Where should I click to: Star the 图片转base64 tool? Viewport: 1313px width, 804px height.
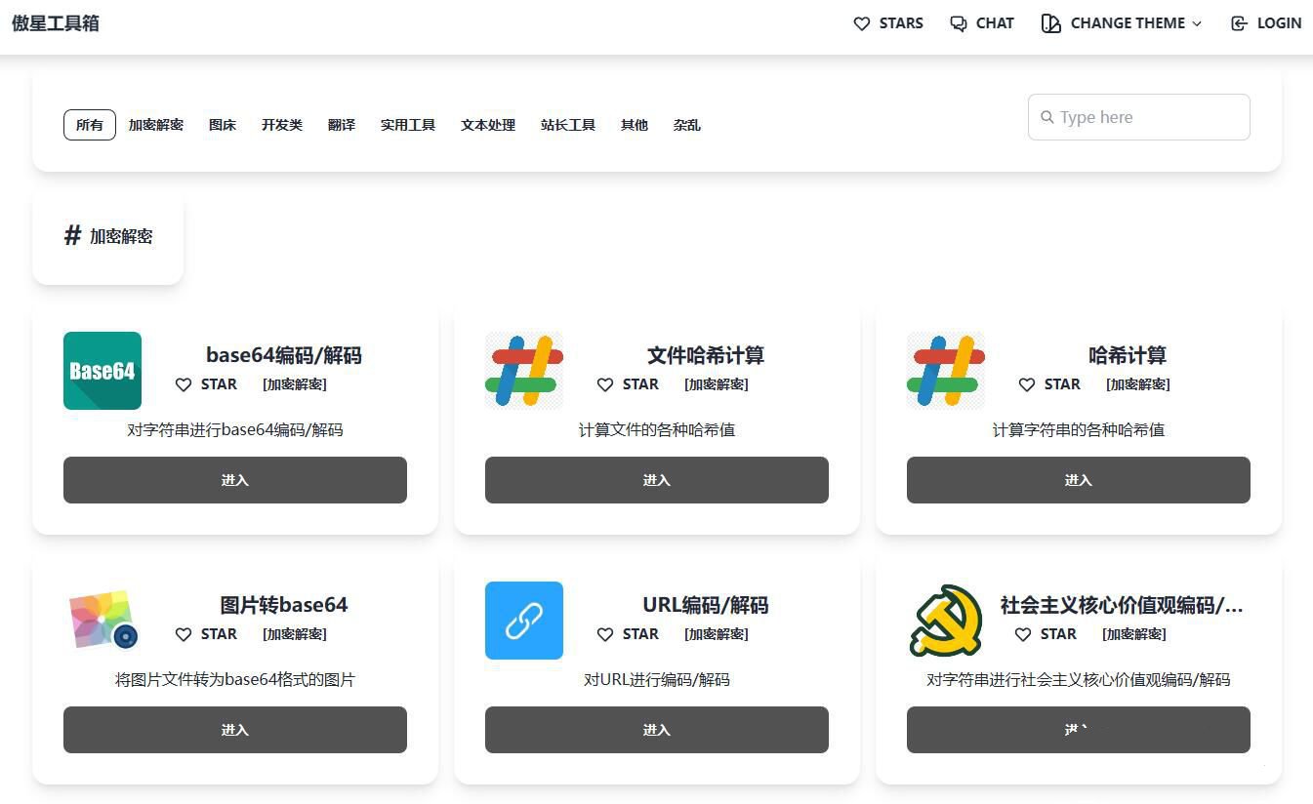coord(206,633)
